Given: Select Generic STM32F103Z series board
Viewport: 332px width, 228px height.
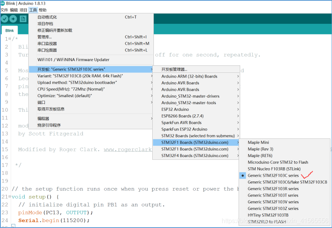Looking at the screenshot, I should click(x=285, y=208).
